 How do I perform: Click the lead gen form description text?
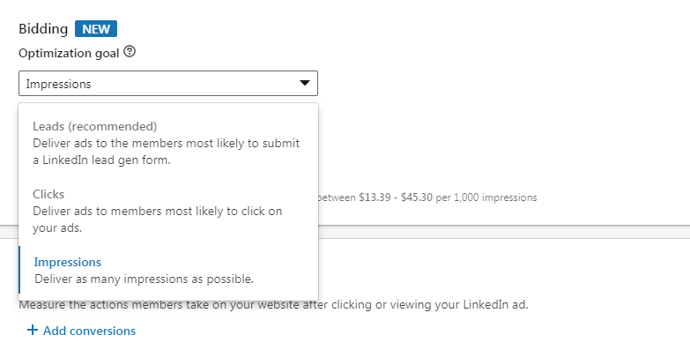(167, 152)
